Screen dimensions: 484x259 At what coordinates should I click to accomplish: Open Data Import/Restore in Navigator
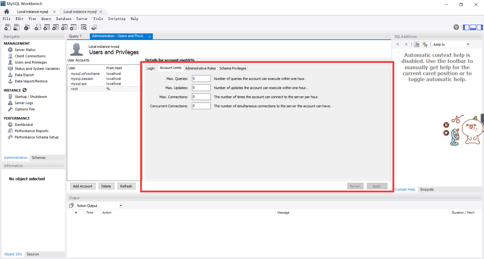point(31,81)
